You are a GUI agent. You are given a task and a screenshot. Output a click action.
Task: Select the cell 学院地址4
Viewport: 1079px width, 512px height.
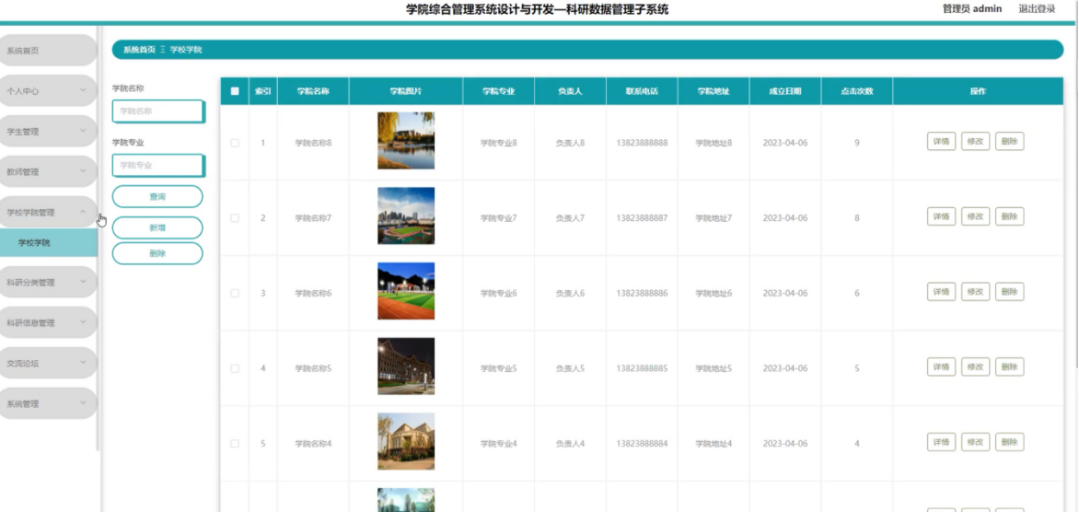click(x=714, y=443)
